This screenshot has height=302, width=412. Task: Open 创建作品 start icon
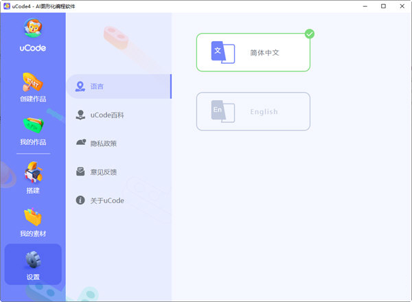point(33,82)
